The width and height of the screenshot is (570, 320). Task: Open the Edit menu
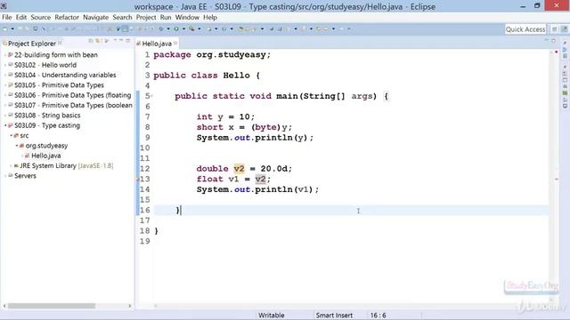coord(21,17)
